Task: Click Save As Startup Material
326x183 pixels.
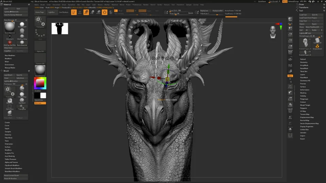Action: click(x=16, y=15)
